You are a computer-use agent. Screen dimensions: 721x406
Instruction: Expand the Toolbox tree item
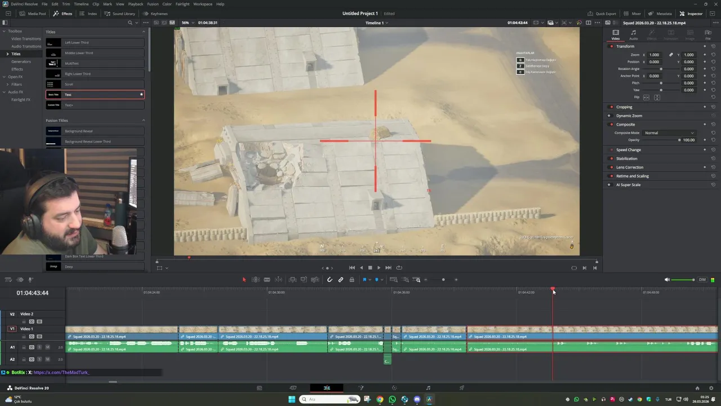[3, 31]
